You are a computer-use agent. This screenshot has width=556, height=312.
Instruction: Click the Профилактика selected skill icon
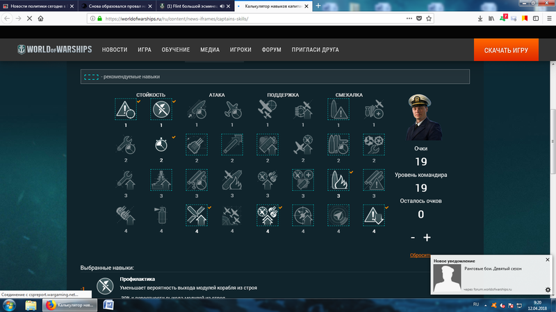[105, 286]
